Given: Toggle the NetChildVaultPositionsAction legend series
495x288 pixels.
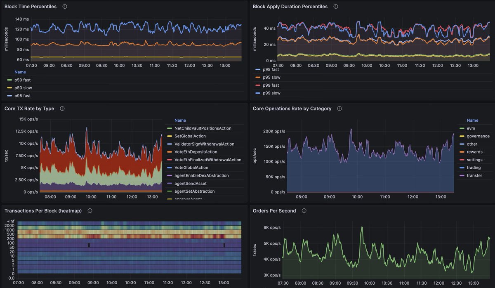Looking at the screenshot, I should coord(203,128).
